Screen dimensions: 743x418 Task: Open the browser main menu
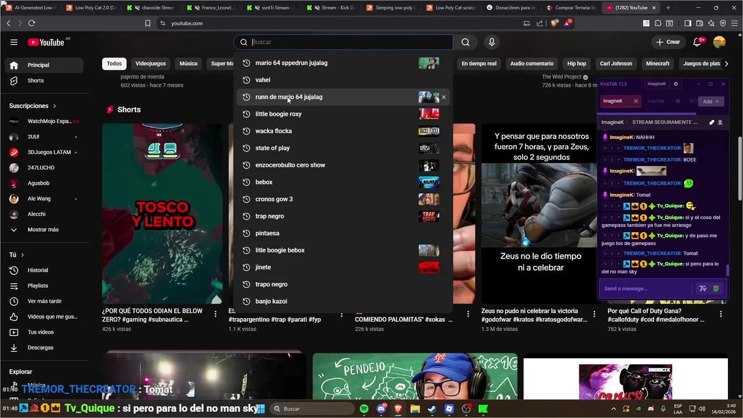(734, 23)
